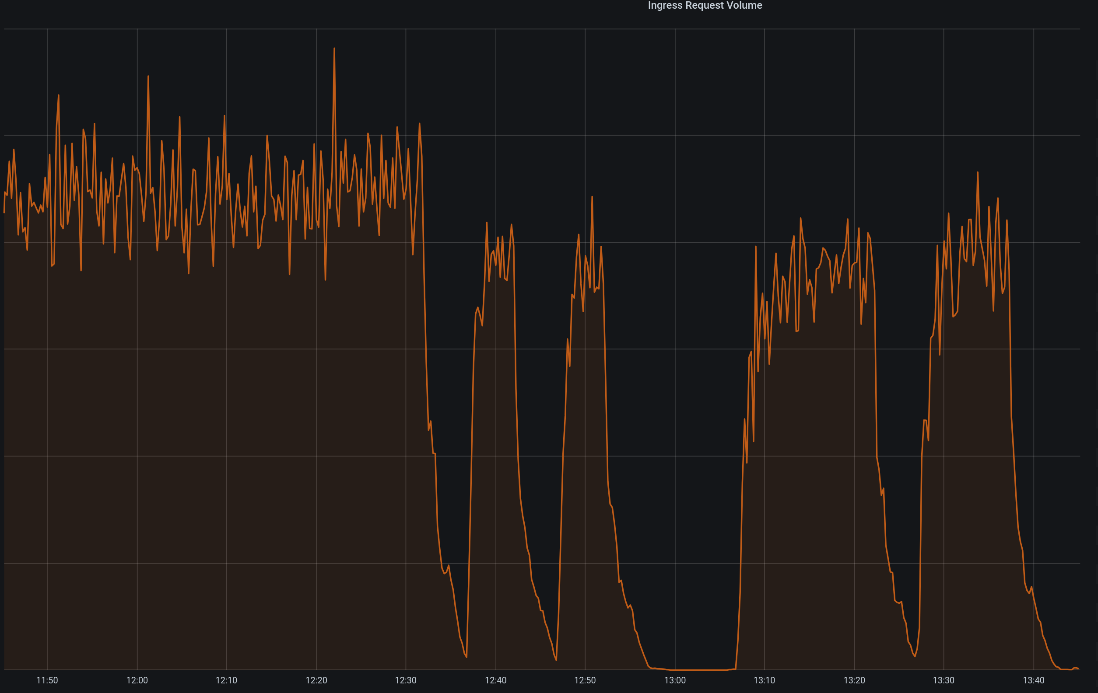Click the 13:20 time axis label
This screenshot has height=693, width=1098.
(854, 680)
